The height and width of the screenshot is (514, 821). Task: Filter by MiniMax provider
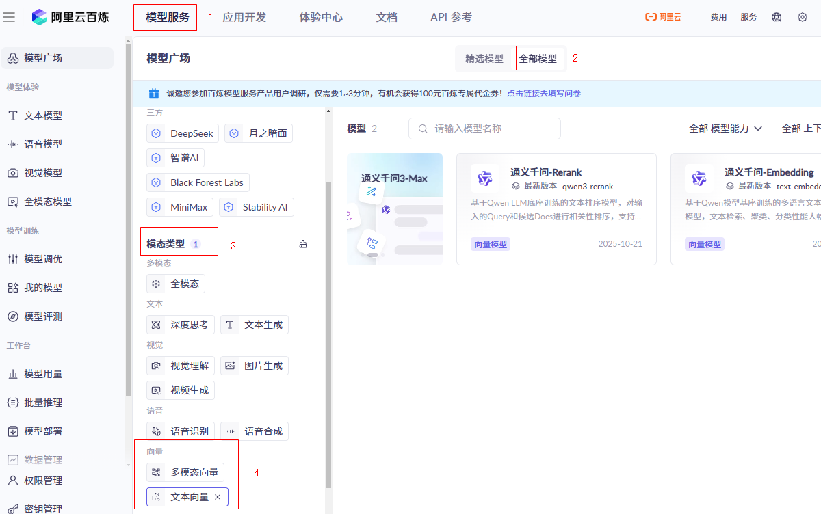pyautogui.click(x=180, y=207)
